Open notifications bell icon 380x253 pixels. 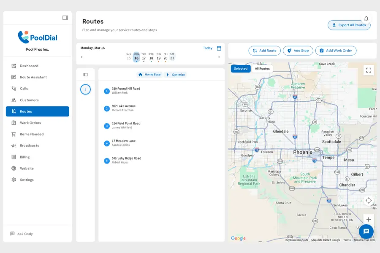click(x=366, y=19)
